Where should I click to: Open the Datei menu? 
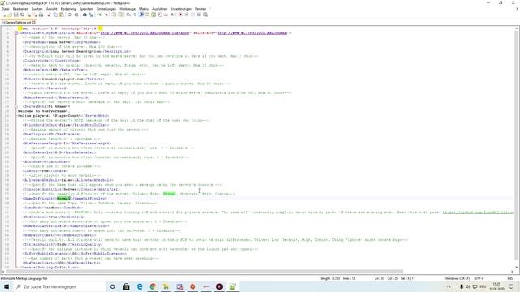coord(6,9)
